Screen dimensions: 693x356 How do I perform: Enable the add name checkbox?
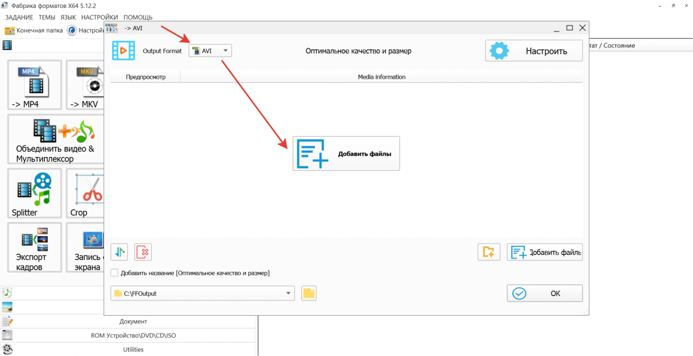pyautogui.click(x=114, y=273)
